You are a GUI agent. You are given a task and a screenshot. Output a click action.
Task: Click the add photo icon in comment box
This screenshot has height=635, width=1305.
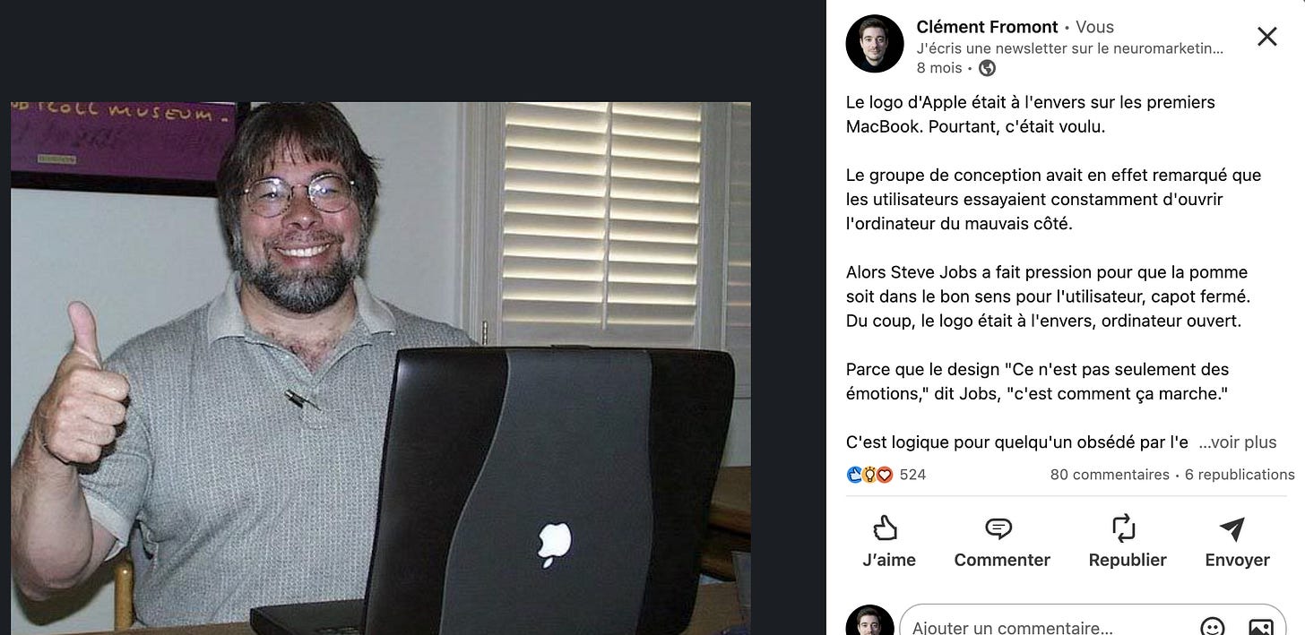pyautogui.click(x=1260, y=627)
